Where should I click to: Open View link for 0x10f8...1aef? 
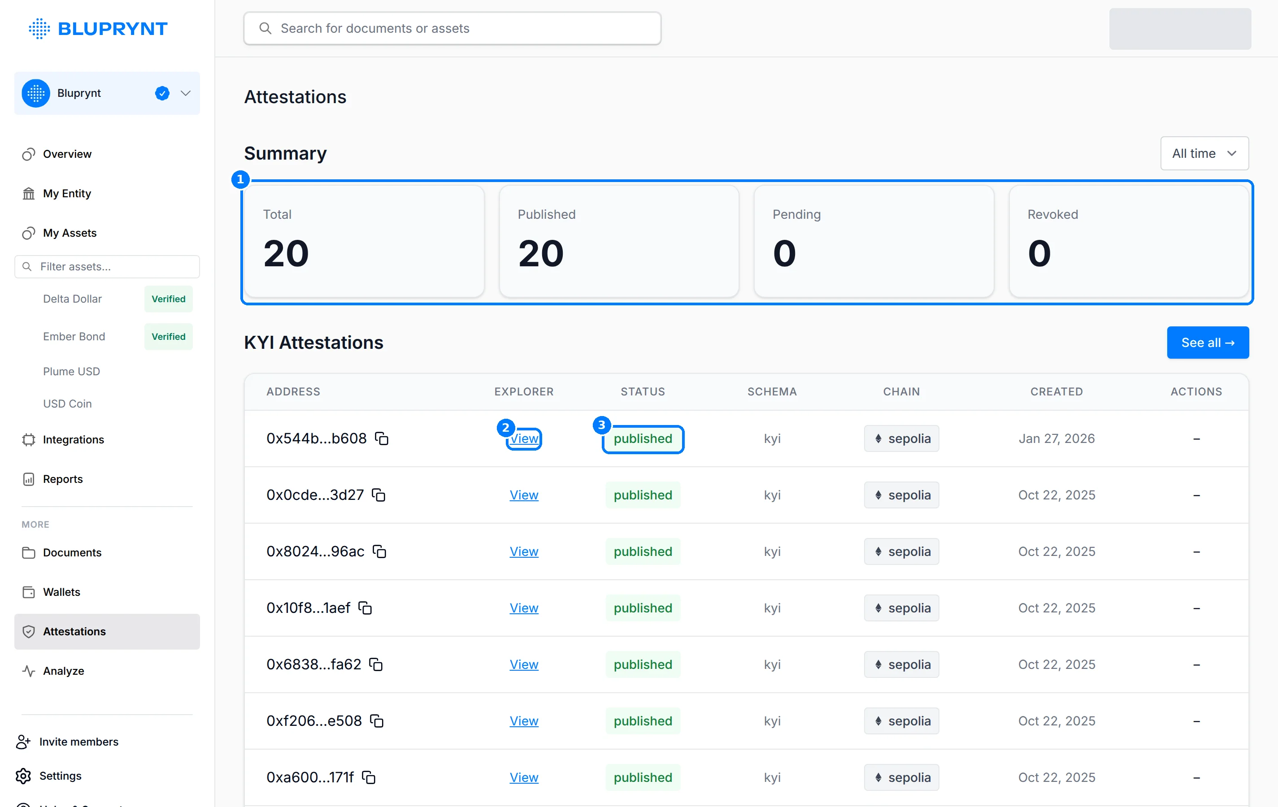pos(524,608)
